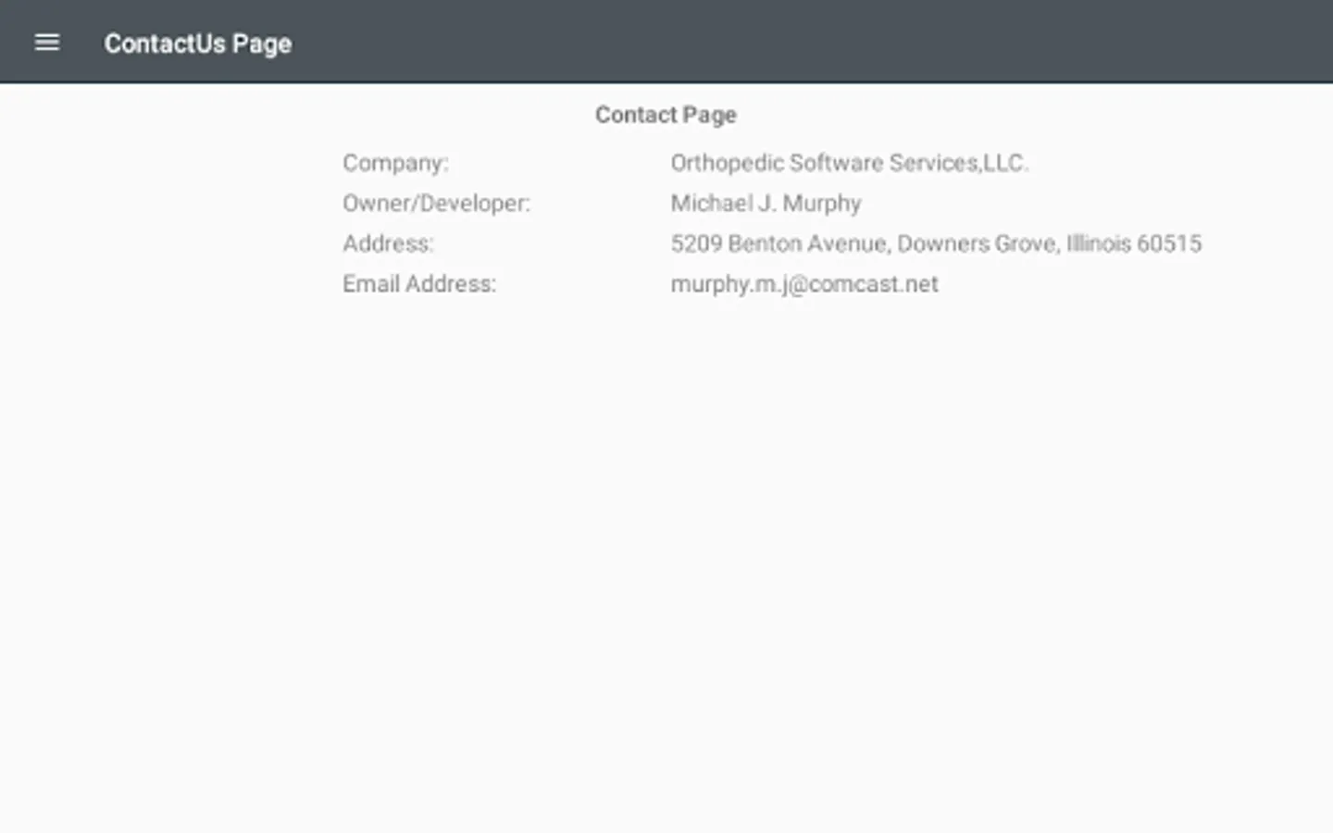The height and width of the screenshot is (833, 1333).
Task: Click the word Contact in heading
Action: click(x=636, y=115)
